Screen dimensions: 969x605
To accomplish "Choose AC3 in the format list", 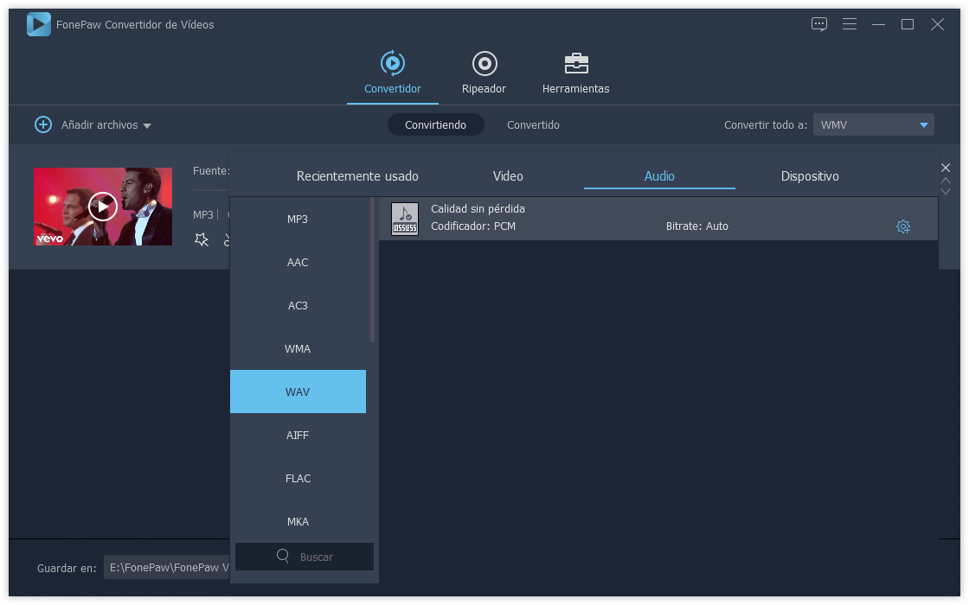I will pyautogui.click(x=298, y=306).
